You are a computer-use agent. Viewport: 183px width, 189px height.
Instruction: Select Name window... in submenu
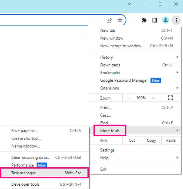[x=45, y=146]
